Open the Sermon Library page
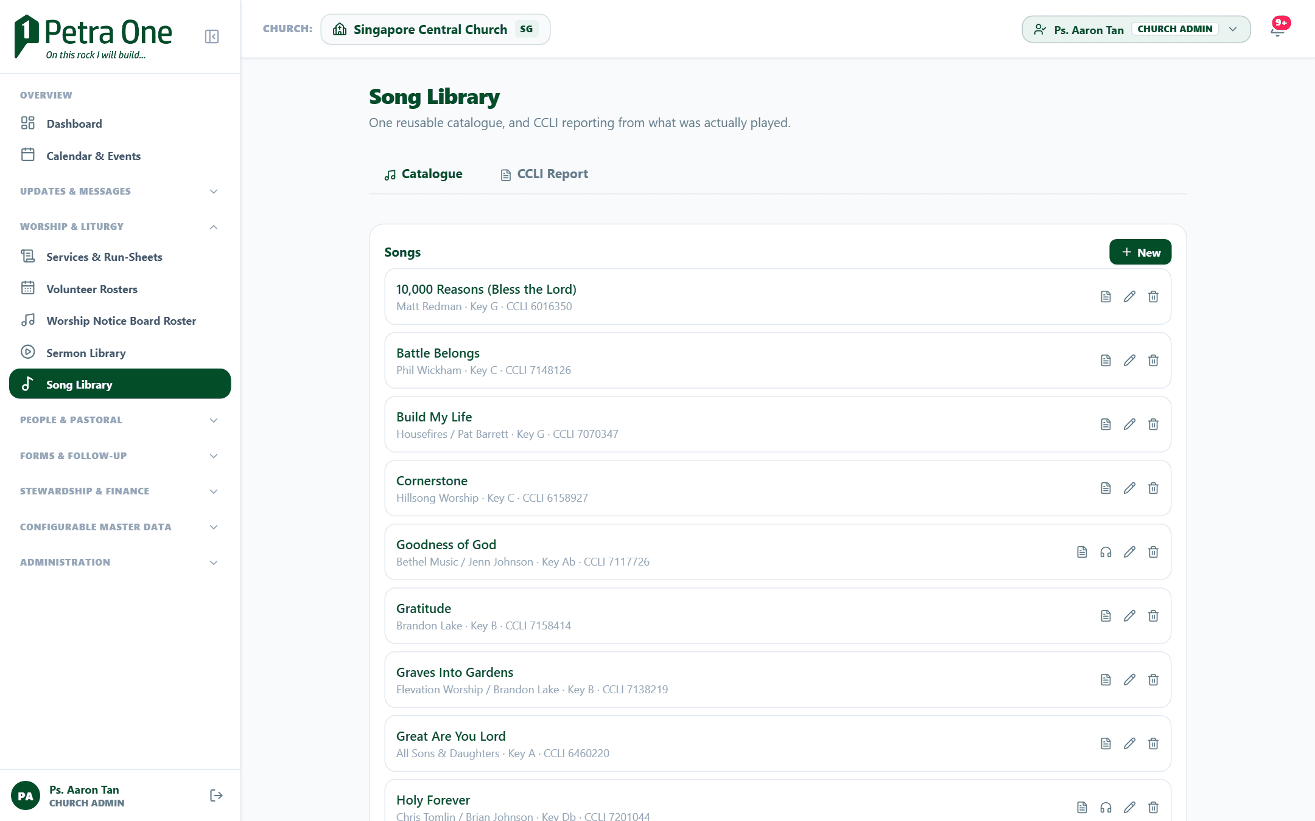Screen dimensions: 1315x821 (120, 353)
